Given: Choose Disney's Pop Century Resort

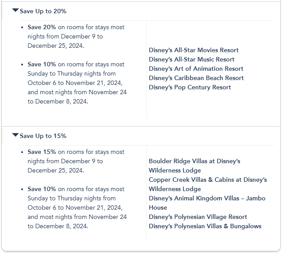Looking at the screenshot, I should click(190, 87).
